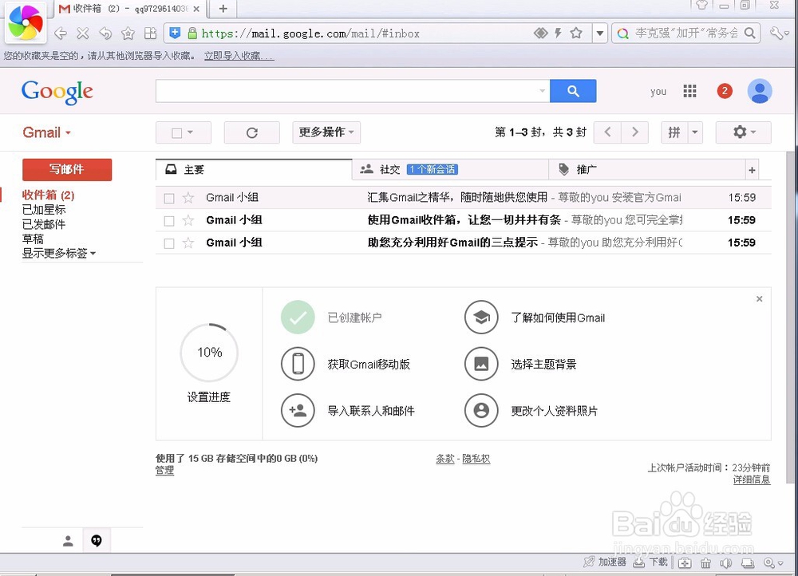Go to older messages with right arrow

pos(634,132)
